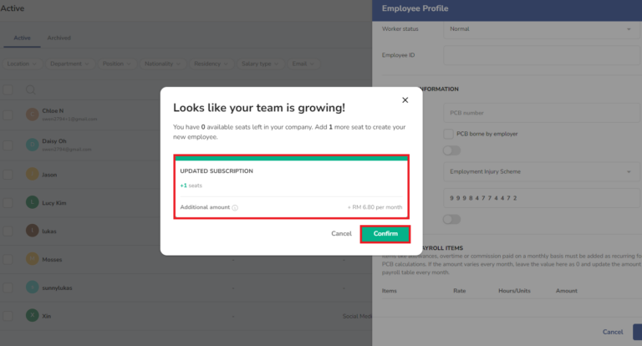The width and height of the screenshot is (642, 346).
Task: Tick the PCB borne by employer checkbox
Action: (x=448, y=134)
